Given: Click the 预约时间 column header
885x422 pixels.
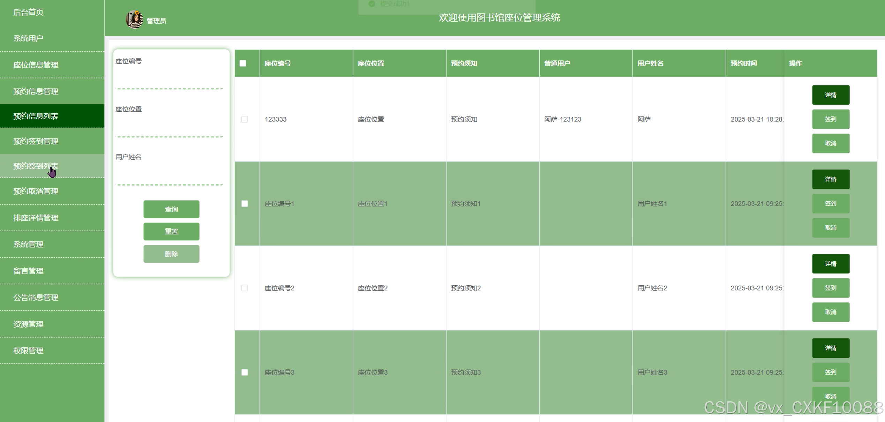Looking at the screenshot, I should 744,63.
